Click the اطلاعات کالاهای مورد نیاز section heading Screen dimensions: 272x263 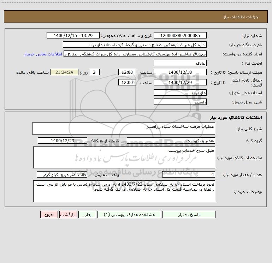(236, 117)
